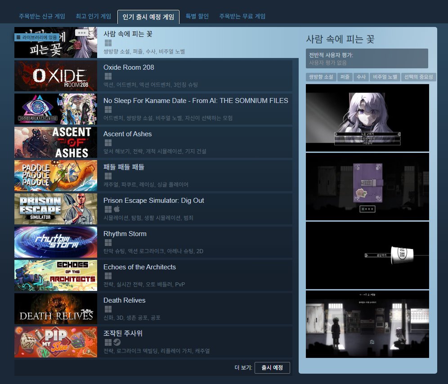Screen dimensions: 448x384
Task: Click the 더 보기: label
Action: [x=243, y=368]
